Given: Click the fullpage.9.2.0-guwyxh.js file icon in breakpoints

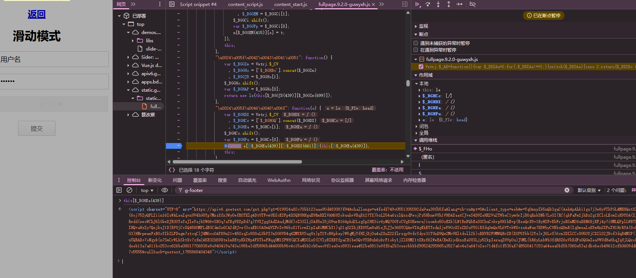Looking at the screenshot, I should 422,59.
